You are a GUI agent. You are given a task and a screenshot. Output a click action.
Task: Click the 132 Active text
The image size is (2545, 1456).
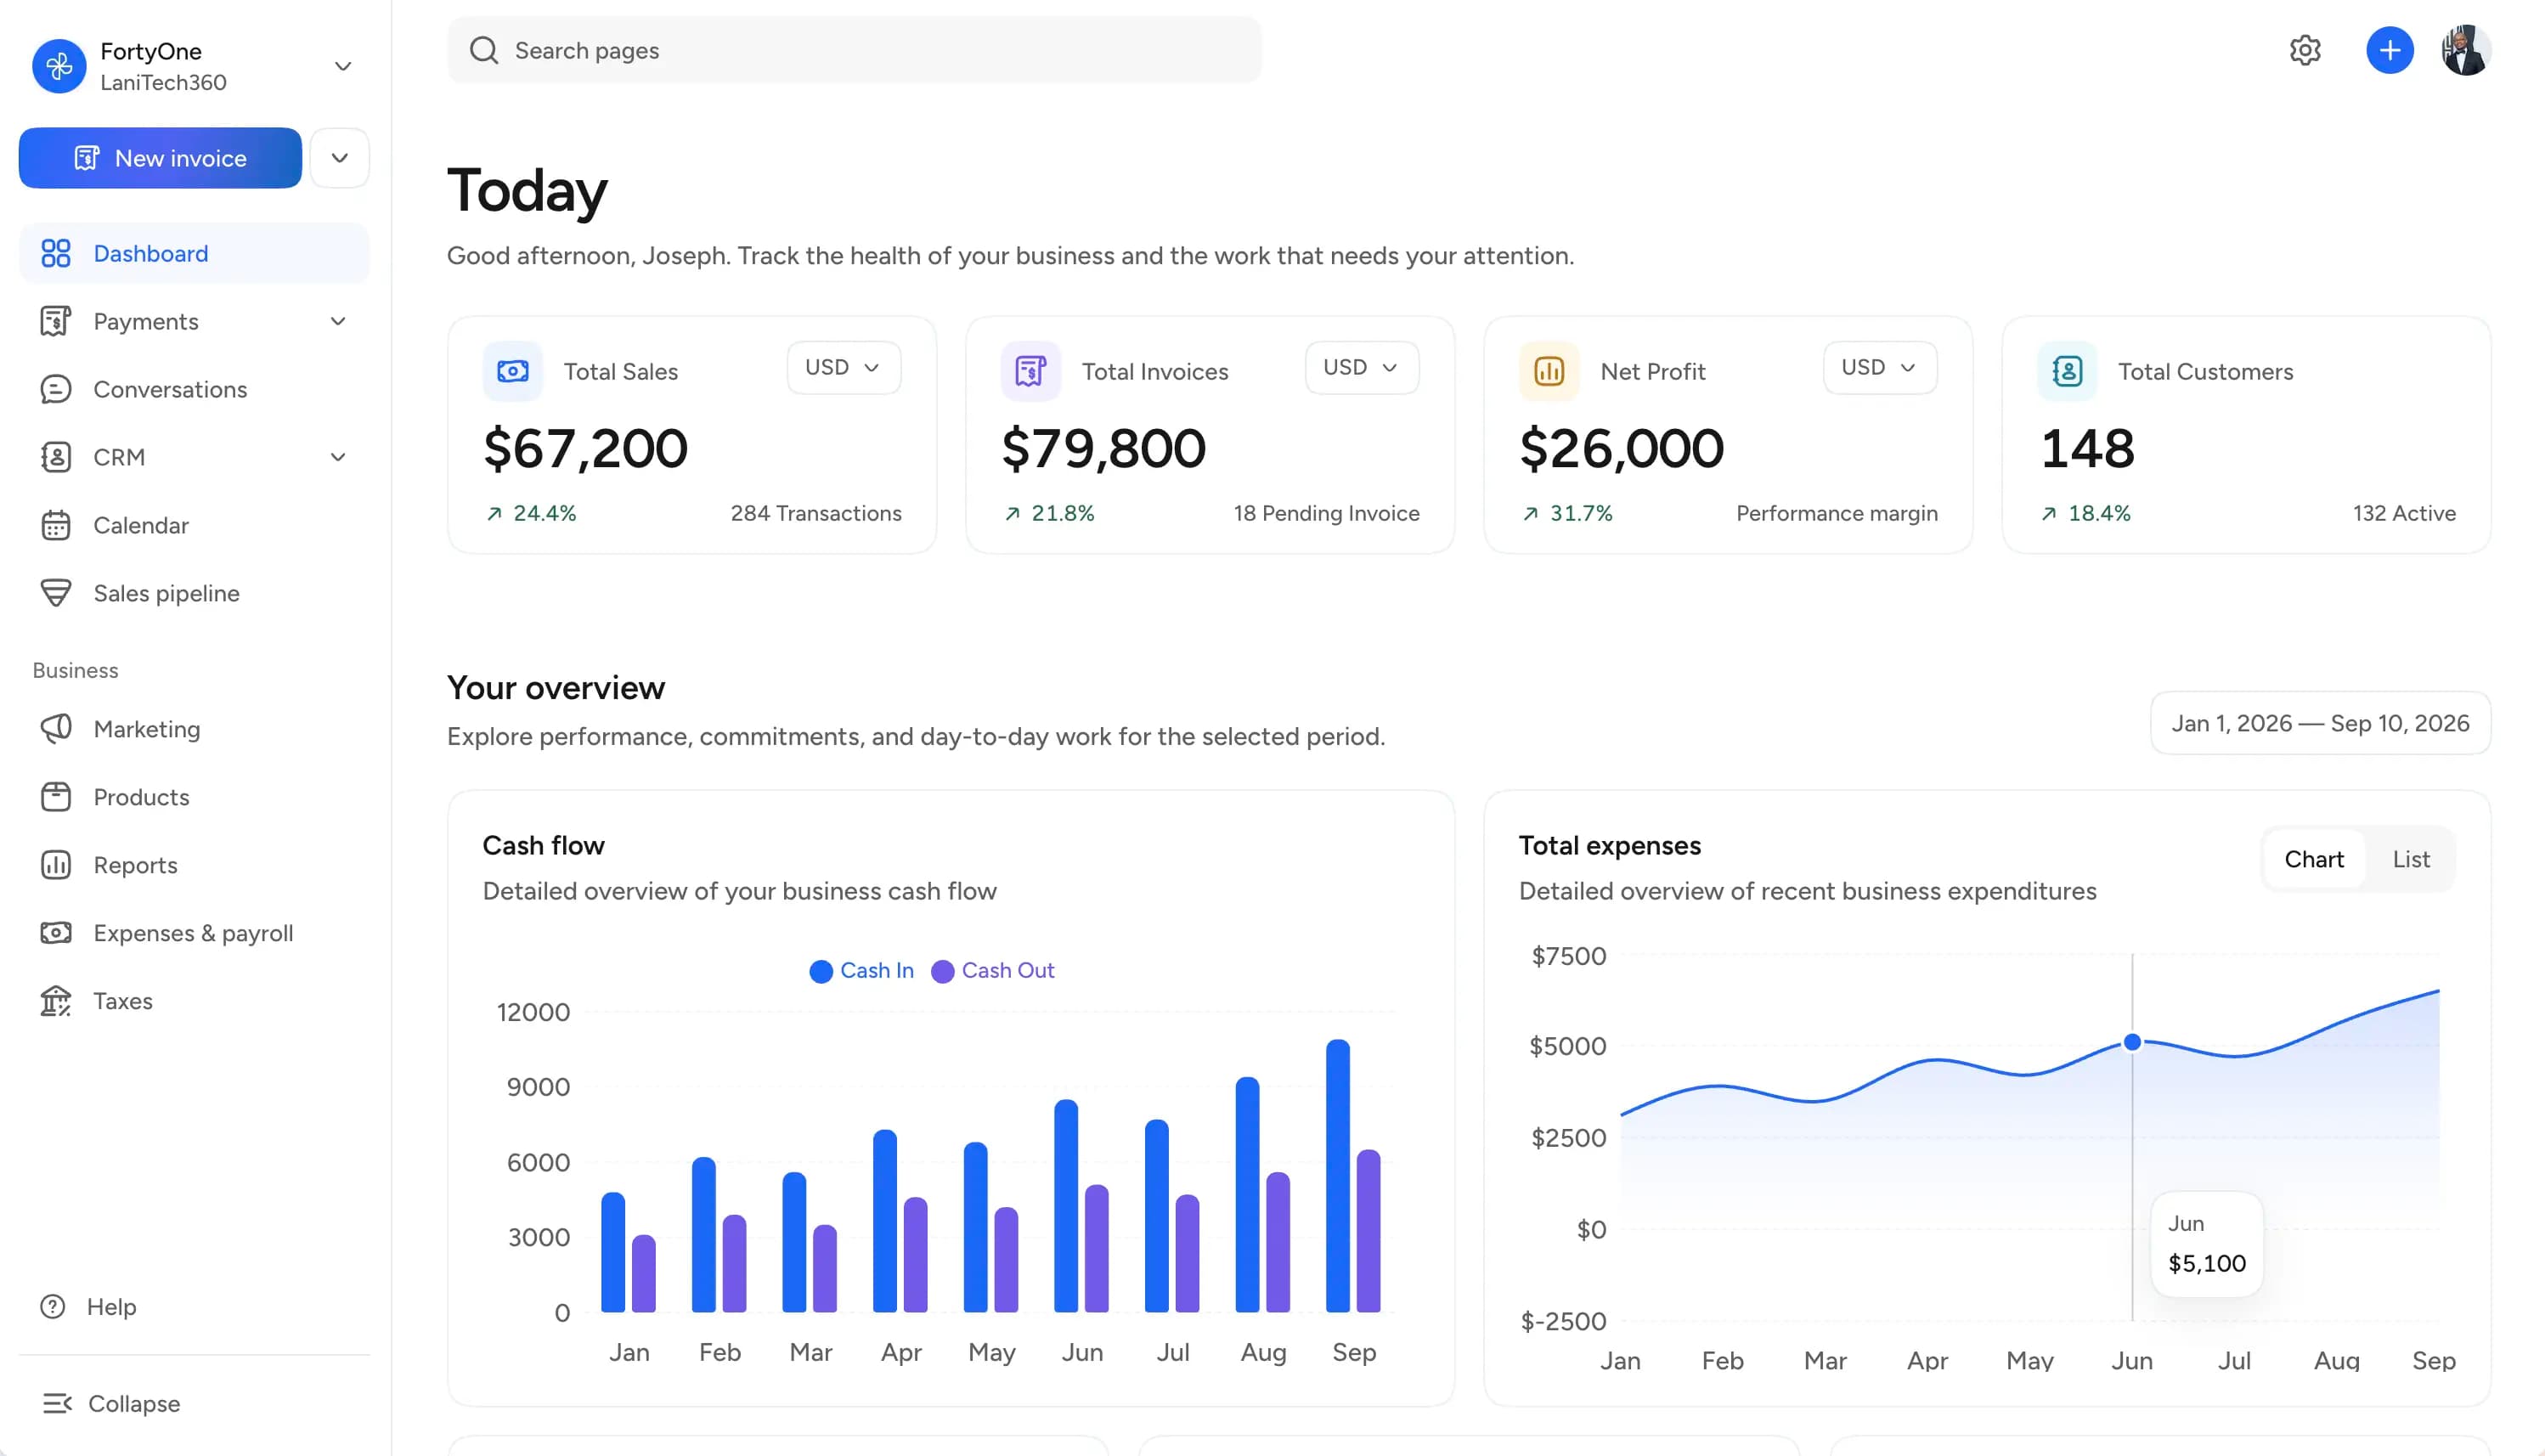[x=2403, y=513]
